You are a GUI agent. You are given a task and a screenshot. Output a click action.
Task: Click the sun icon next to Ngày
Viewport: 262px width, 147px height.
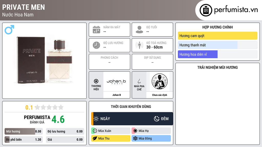(x=96, y=119)
